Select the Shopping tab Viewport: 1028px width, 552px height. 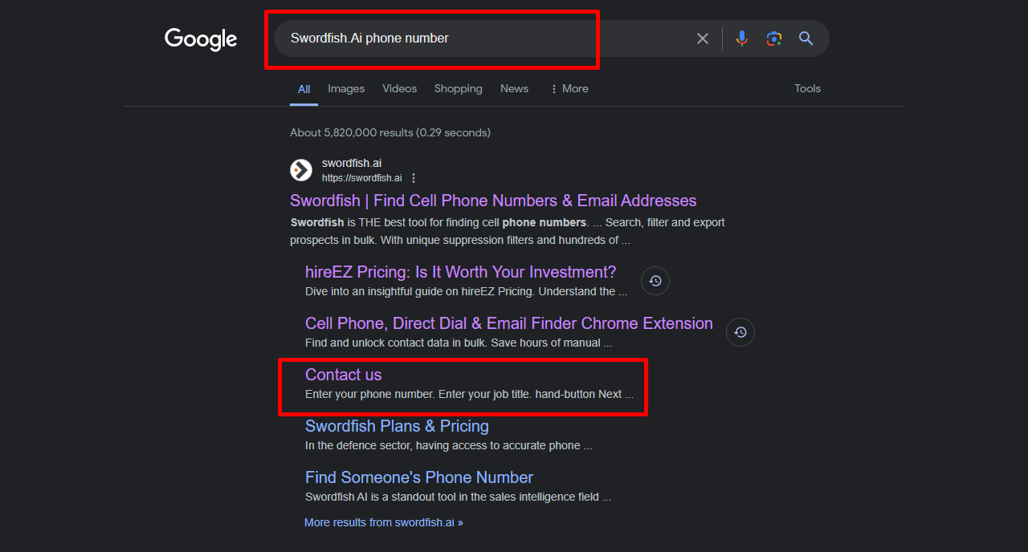tap(458, 89)
